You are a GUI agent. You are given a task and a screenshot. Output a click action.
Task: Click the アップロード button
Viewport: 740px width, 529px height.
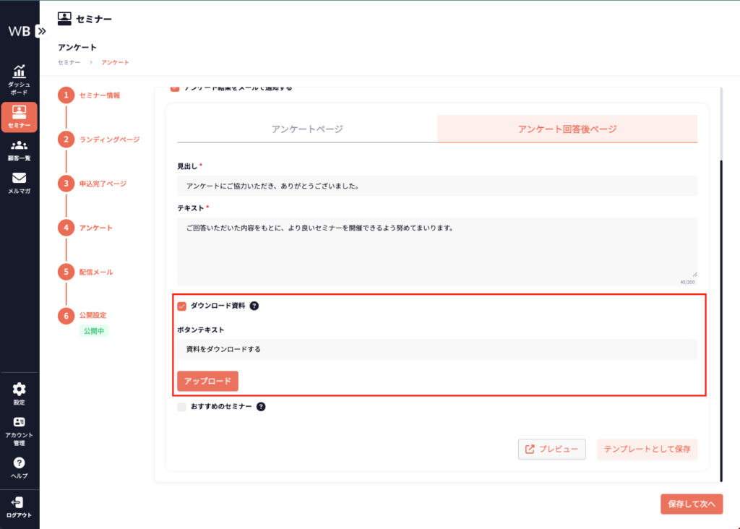[207, 381]
